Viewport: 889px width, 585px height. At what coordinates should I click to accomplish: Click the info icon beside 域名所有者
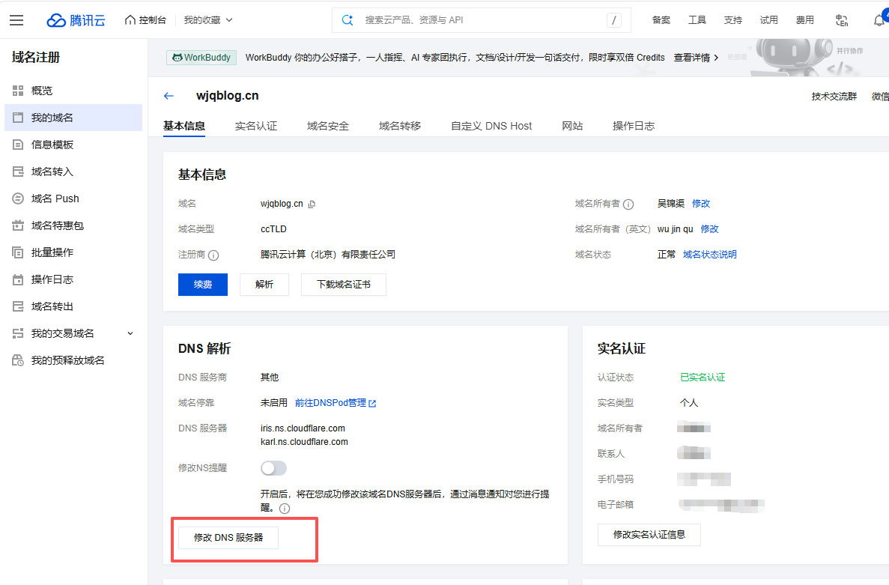[628, 204]
